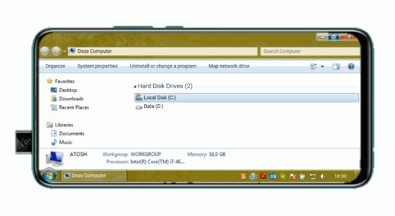Click the Documents library icon
Viewport: 395px width, 216px height.
54,133
